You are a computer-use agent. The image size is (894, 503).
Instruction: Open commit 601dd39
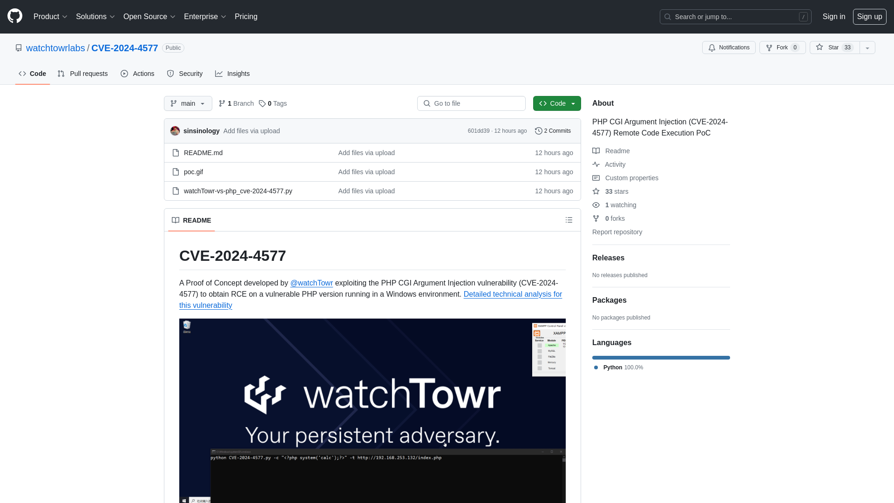tap(479, 131)
